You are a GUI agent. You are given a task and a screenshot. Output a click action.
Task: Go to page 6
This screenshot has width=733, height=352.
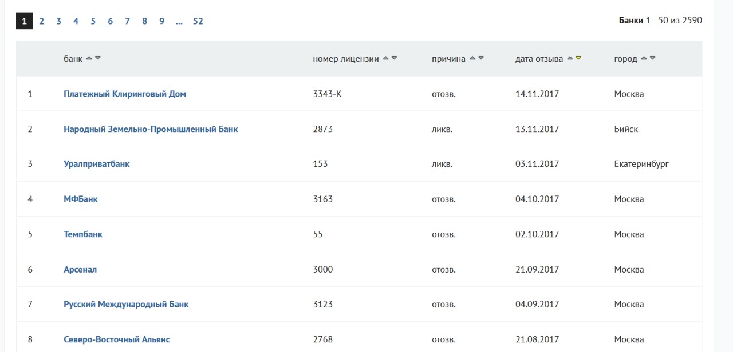(x=110, y=21)
